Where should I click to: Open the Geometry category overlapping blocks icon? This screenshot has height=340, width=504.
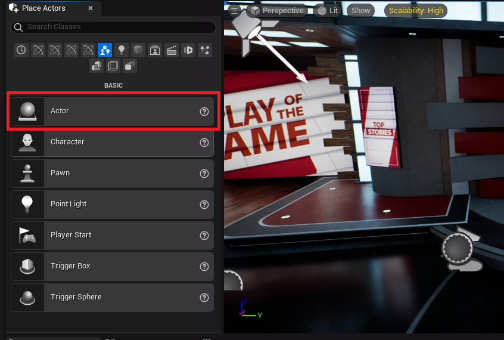pyautogui.click(x=97, y=66)
